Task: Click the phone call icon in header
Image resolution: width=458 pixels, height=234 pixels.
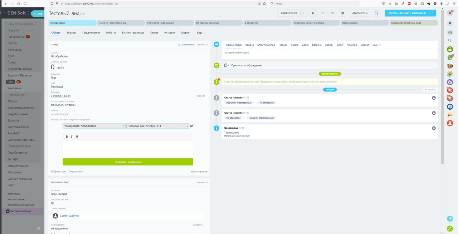Action: point(313,13)
